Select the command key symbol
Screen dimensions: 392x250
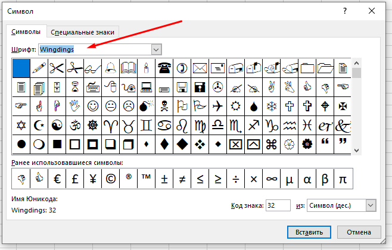[x=272, y=144]
